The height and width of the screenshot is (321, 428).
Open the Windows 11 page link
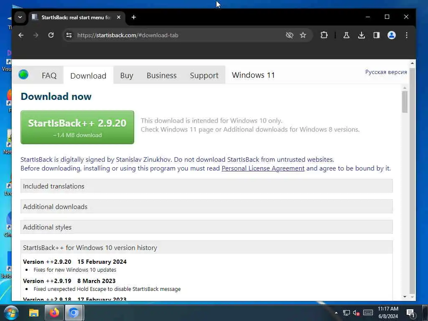point(253,75)
